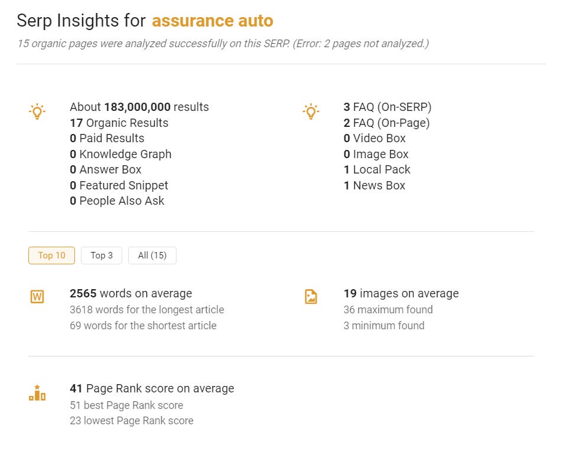
Task: Click the assurance auto keyword heading
Action: pyautogui.click(x=213, y=21)
